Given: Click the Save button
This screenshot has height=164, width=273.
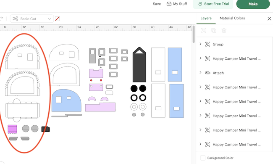Looking at the screenshot, I should pyautogui.click(x=157, y=4).
